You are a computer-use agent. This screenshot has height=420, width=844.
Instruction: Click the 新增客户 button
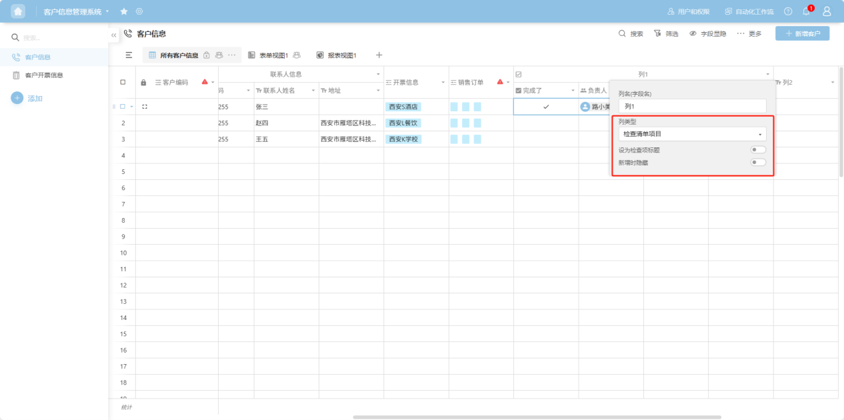pos(802,33)
